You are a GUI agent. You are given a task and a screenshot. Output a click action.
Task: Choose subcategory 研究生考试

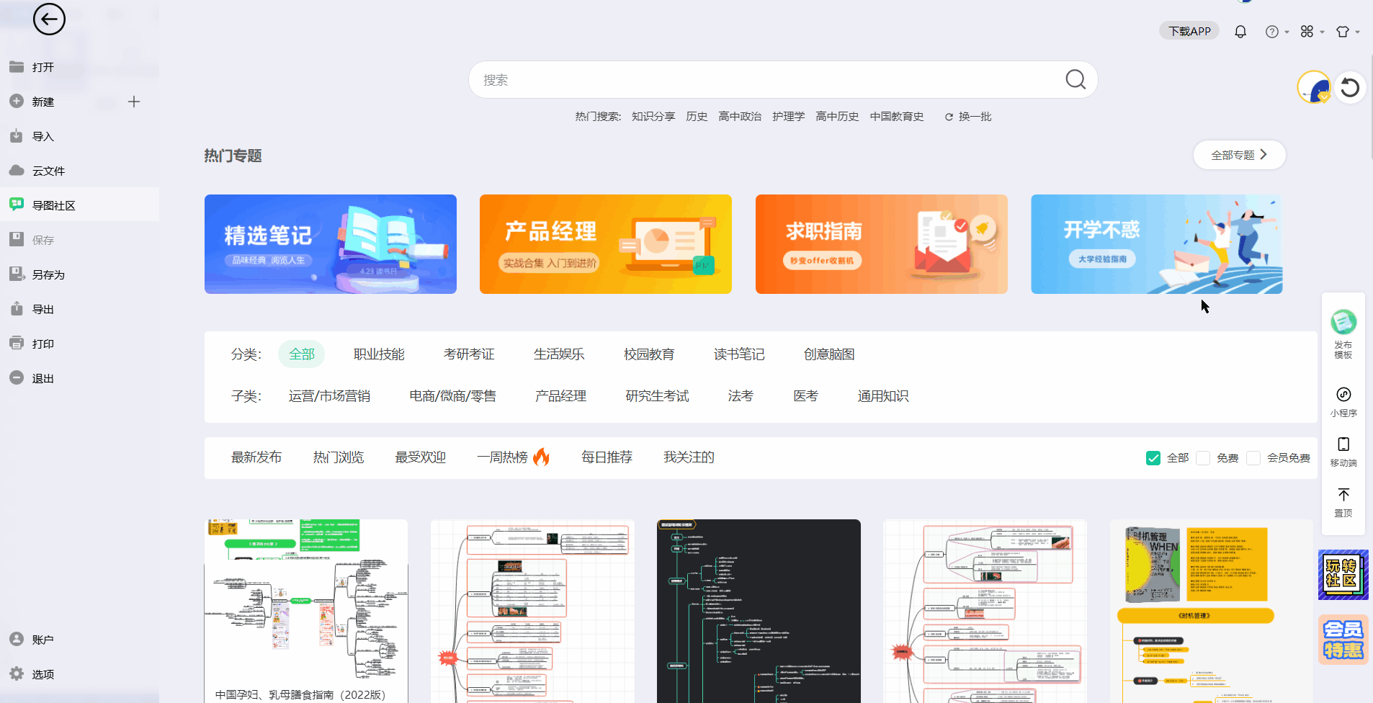pos(657,396)
